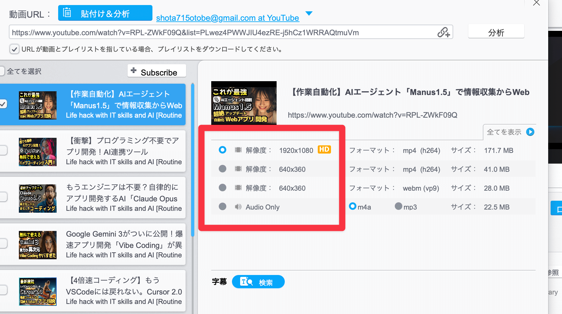The height and width of the screenshot is (314, 562).
Task: Select the 640x360 webm resolution
Action: tap(223, 188)
